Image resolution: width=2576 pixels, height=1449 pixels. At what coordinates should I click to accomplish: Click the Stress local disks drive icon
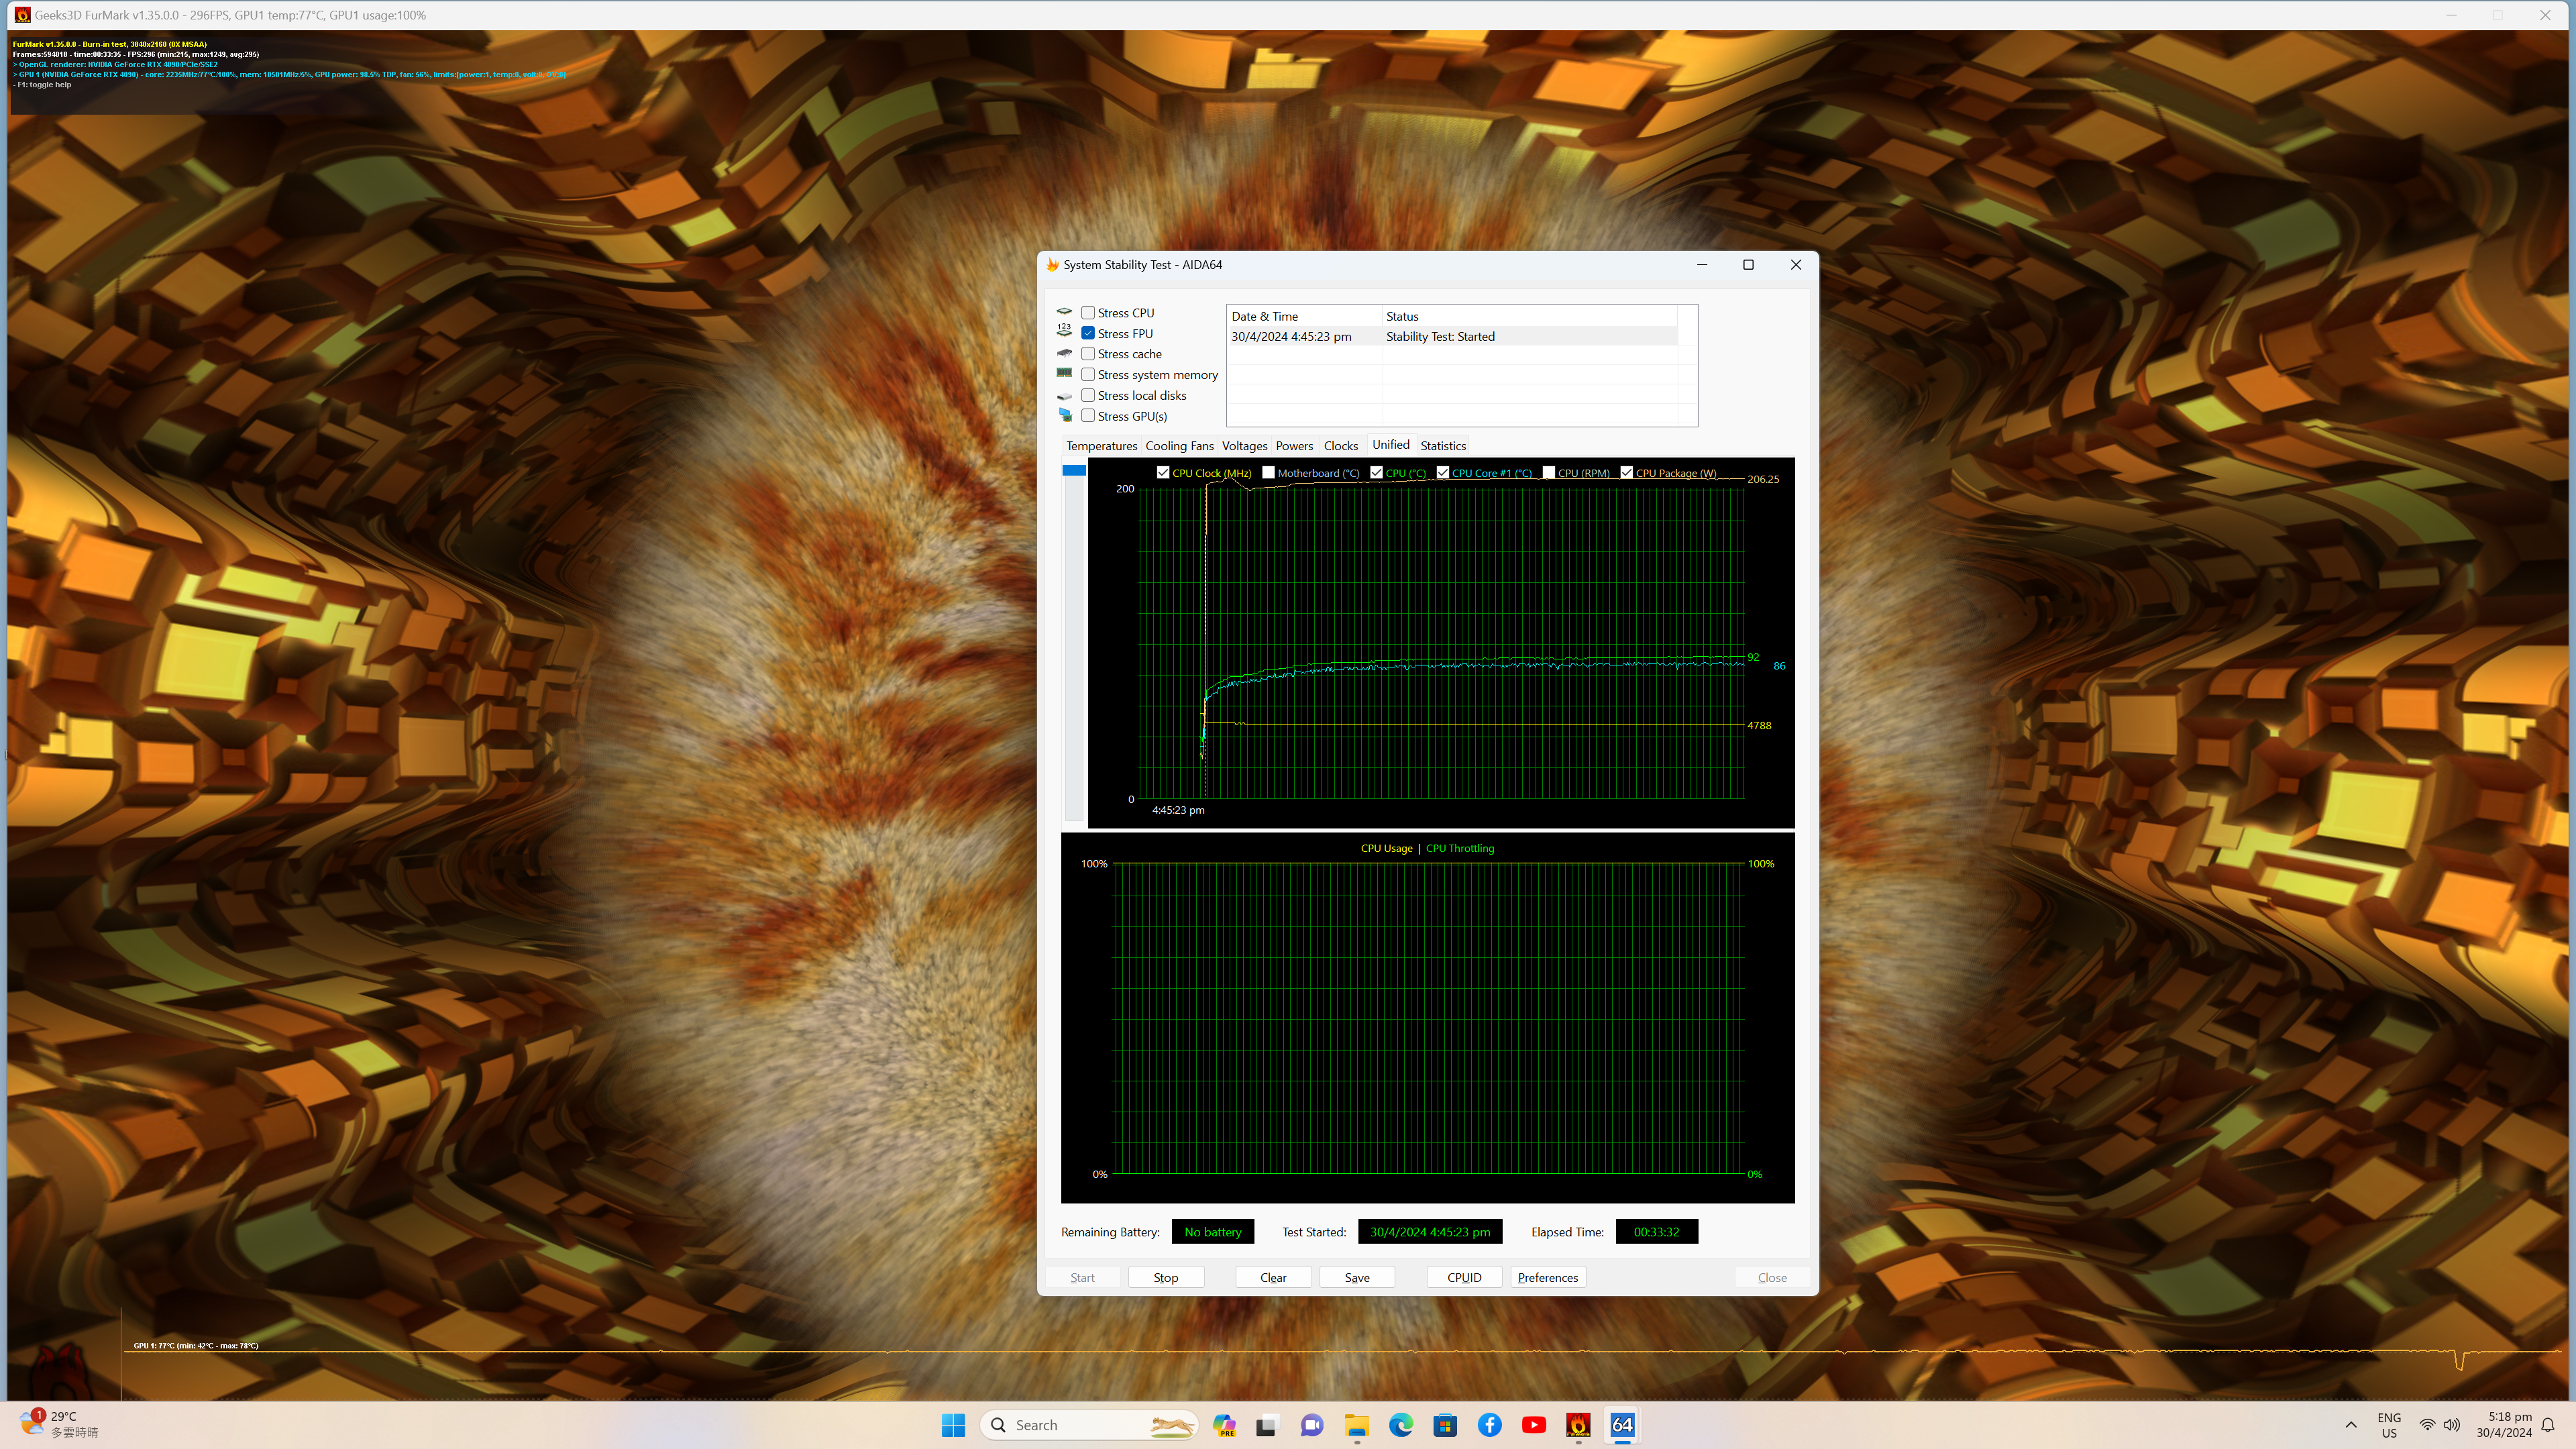tap(1064, 396)
